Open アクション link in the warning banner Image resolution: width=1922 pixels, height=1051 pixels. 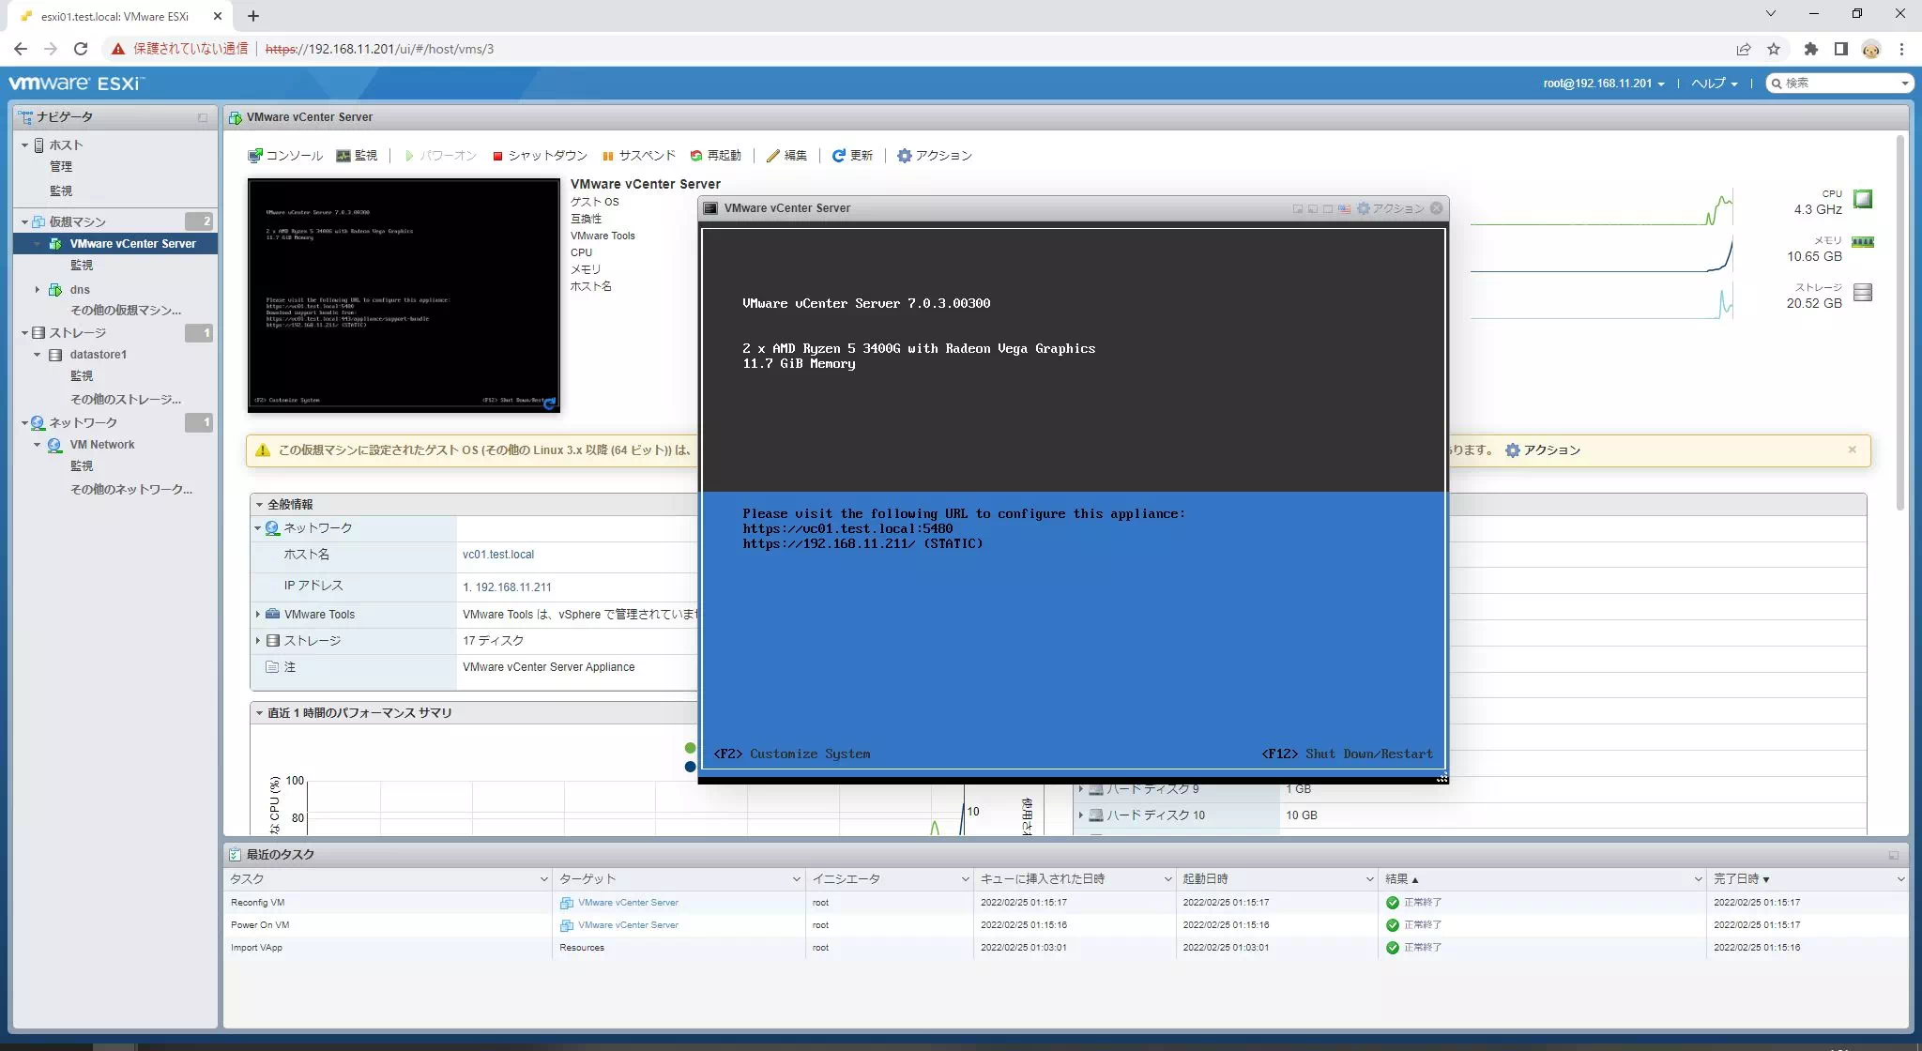(x=1543, y=450)
